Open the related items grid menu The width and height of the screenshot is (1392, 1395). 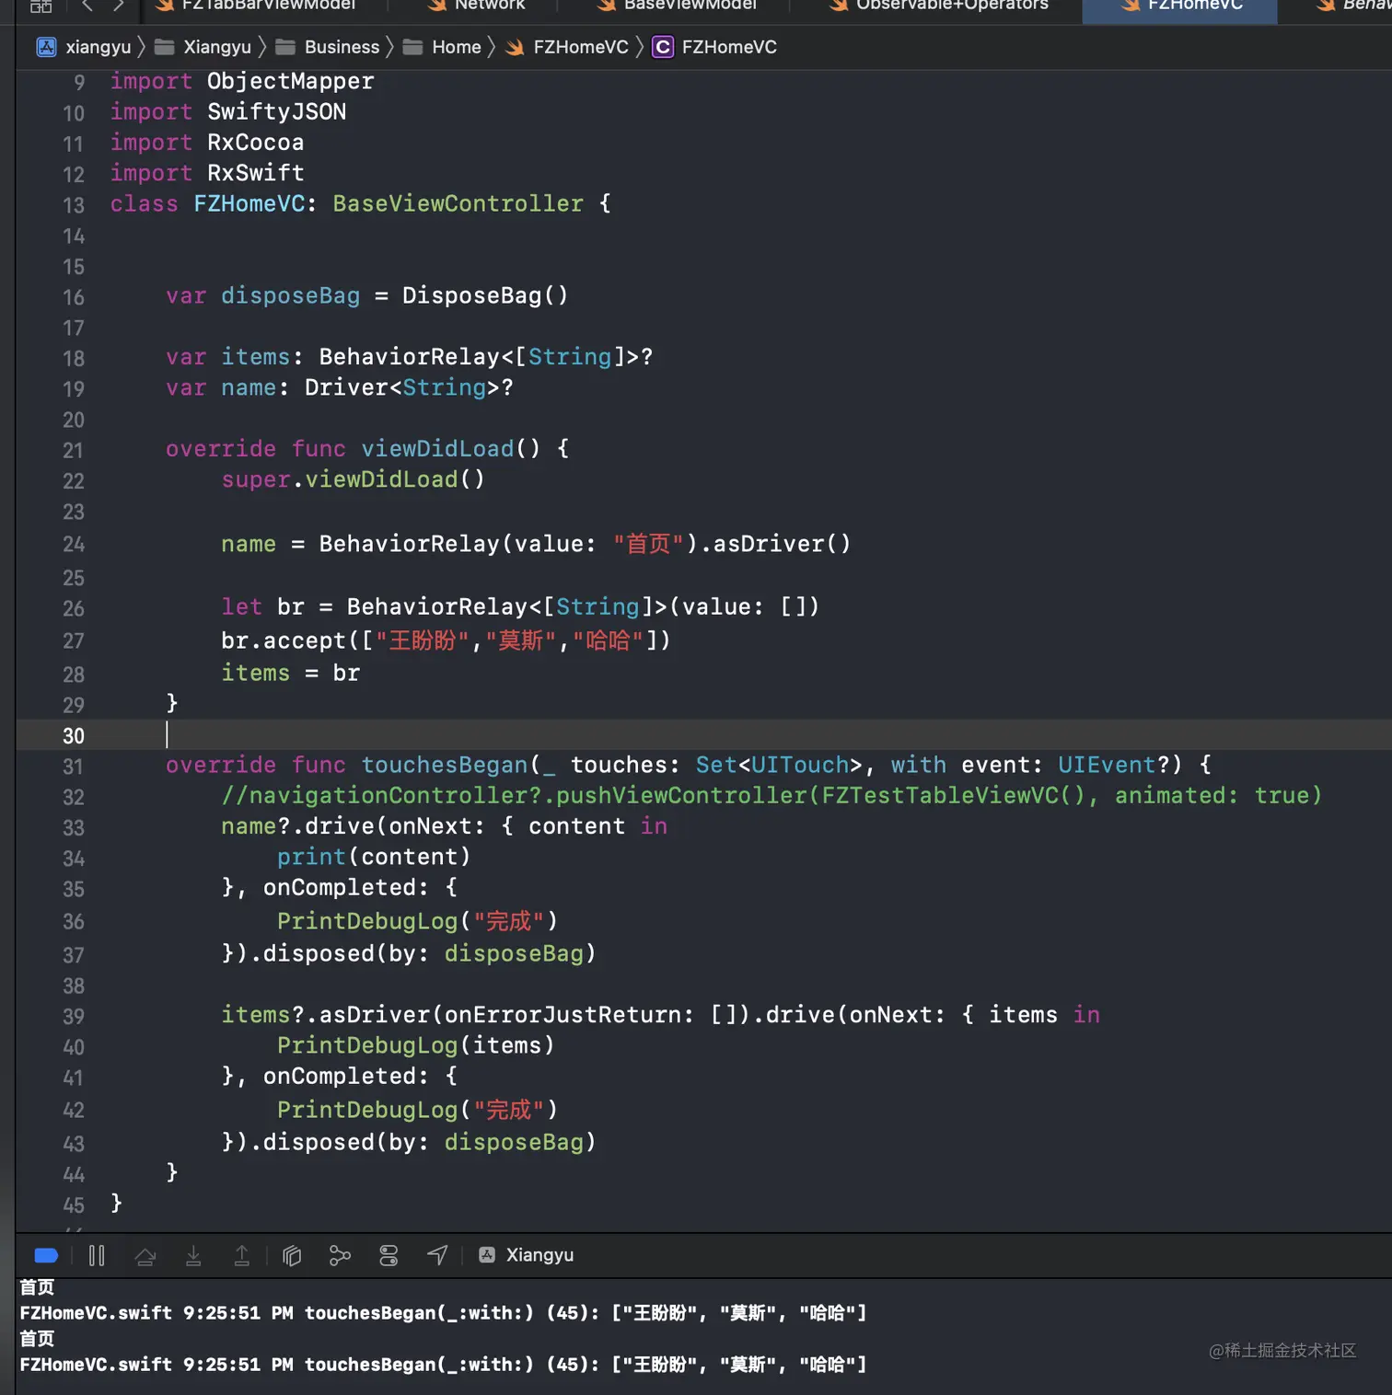coord(41,6)
